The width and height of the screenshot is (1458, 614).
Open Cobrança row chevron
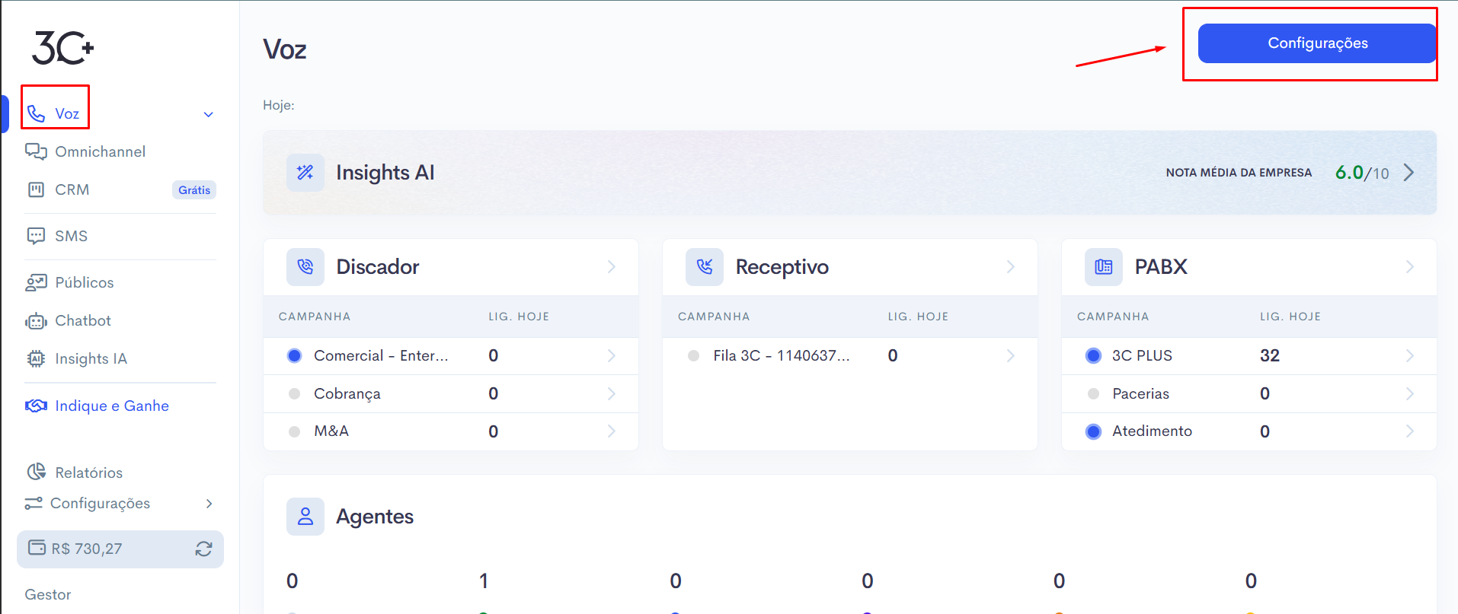pos(612,393)
